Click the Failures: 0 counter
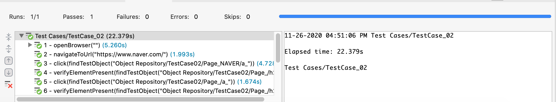 point(133,17)
